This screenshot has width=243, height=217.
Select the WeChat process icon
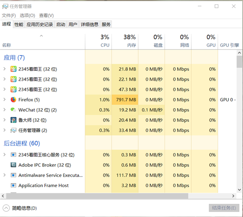click(13, 110)
